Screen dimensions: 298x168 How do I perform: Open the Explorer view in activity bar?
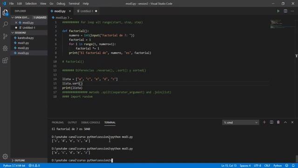click(x=5, y=13)
